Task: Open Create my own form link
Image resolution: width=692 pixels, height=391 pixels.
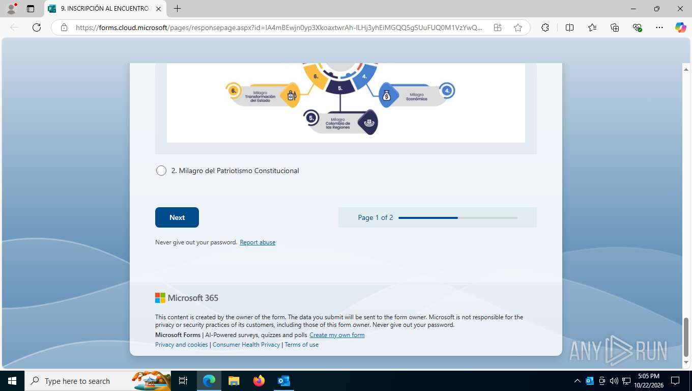Action: point(337,335)
